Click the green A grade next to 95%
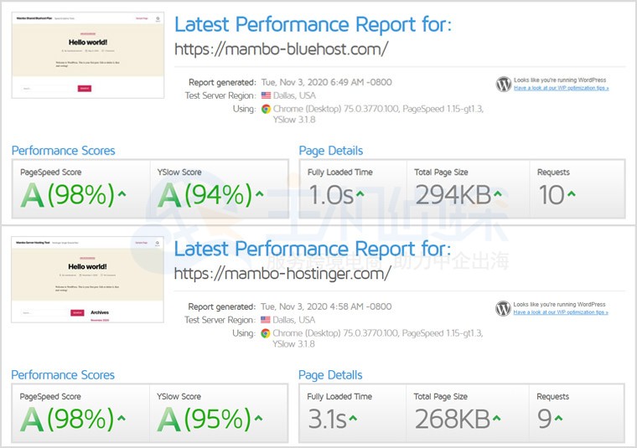Viewport: 637px width, 448px height. [169, 420]
